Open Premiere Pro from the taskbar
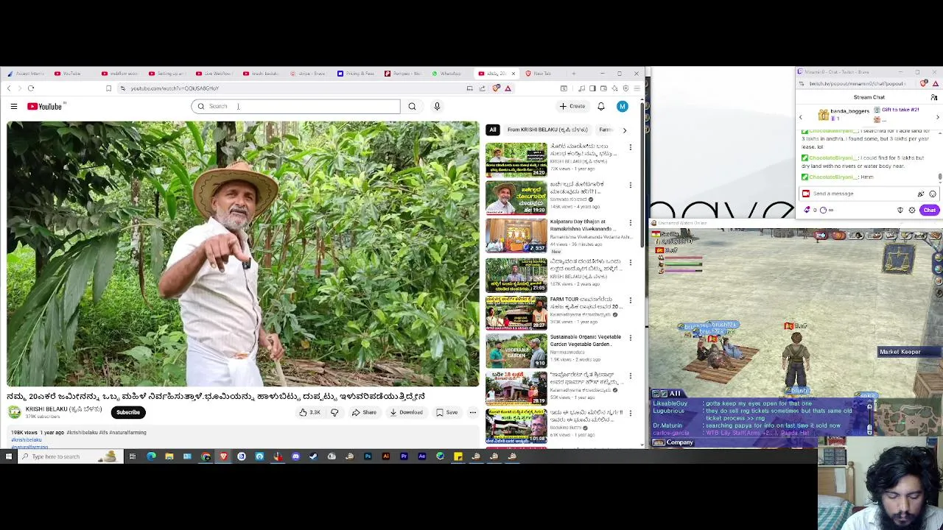Viewport: 943px width, 530px height. [x=404, y=457]
